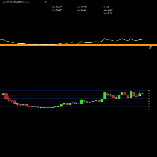This screenshot has width=157, height=157.
Task: Click the 6 price axis label
Action: (149, 109)
